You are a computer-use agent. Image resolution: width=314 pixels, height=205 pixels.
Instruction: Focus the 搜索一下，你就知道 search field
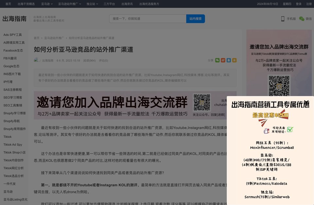(x=148, y=19)
